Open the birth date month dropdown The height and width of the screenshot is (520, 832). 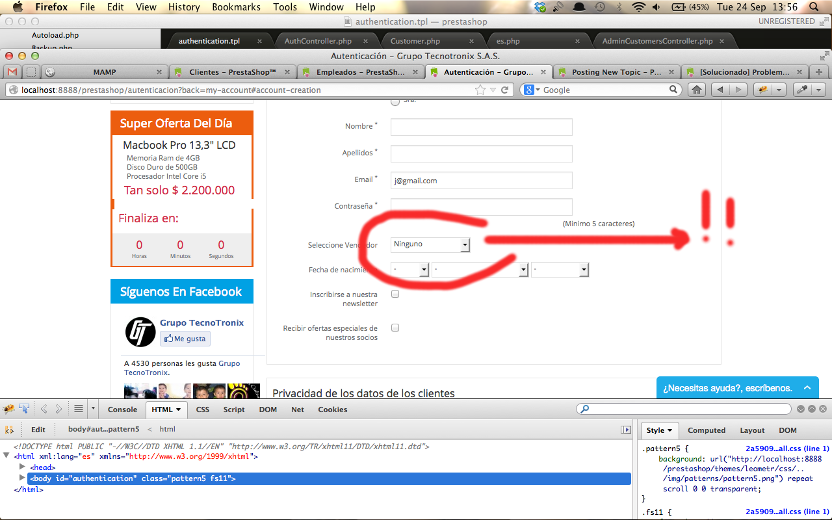click(x=480, y=269)
